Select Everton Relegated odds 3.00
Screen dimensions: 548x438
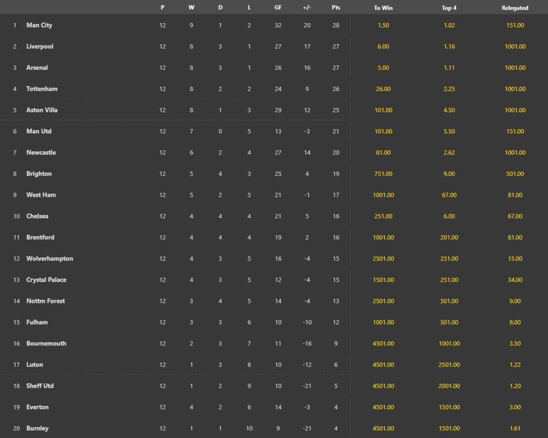coord(515,407)
